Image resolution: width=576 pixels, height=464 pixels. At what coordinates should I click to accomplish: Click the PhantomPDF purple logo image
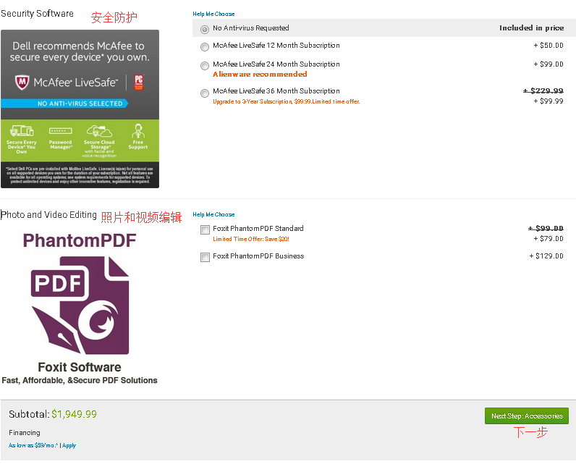click(x=80, y=305)
